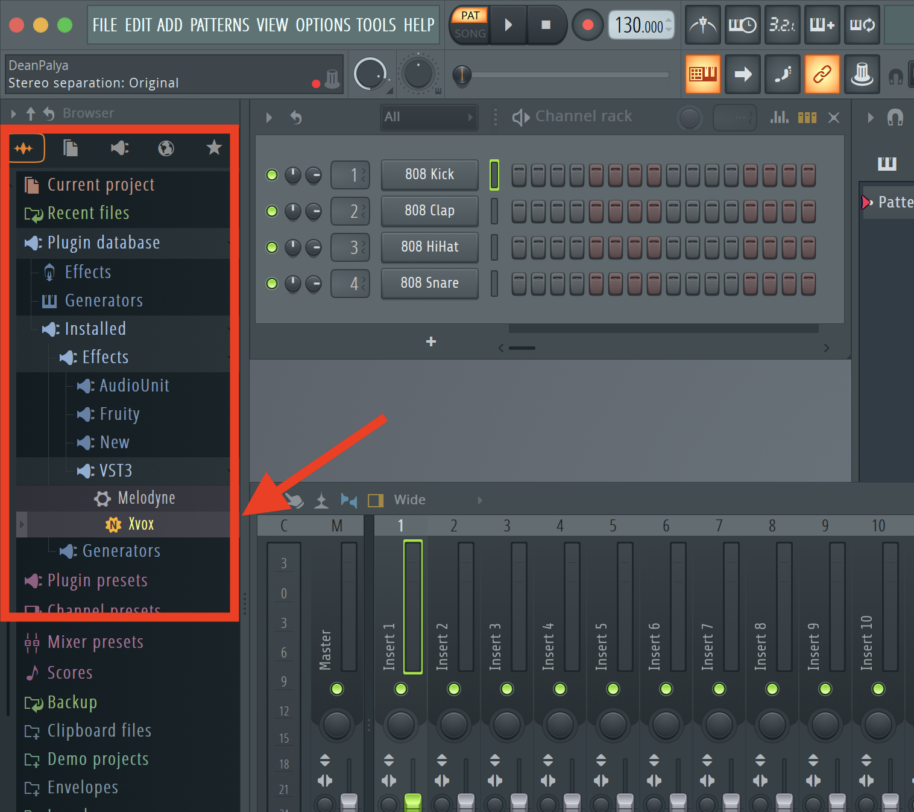Select the browser files tab icon
914x812 pixels.
(71, 148)
